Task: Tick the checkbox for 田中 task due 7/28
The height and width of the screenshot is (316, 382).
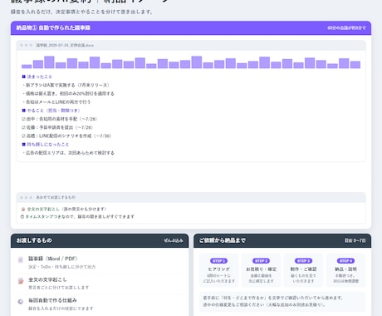Action: click(x=23, y=119)
